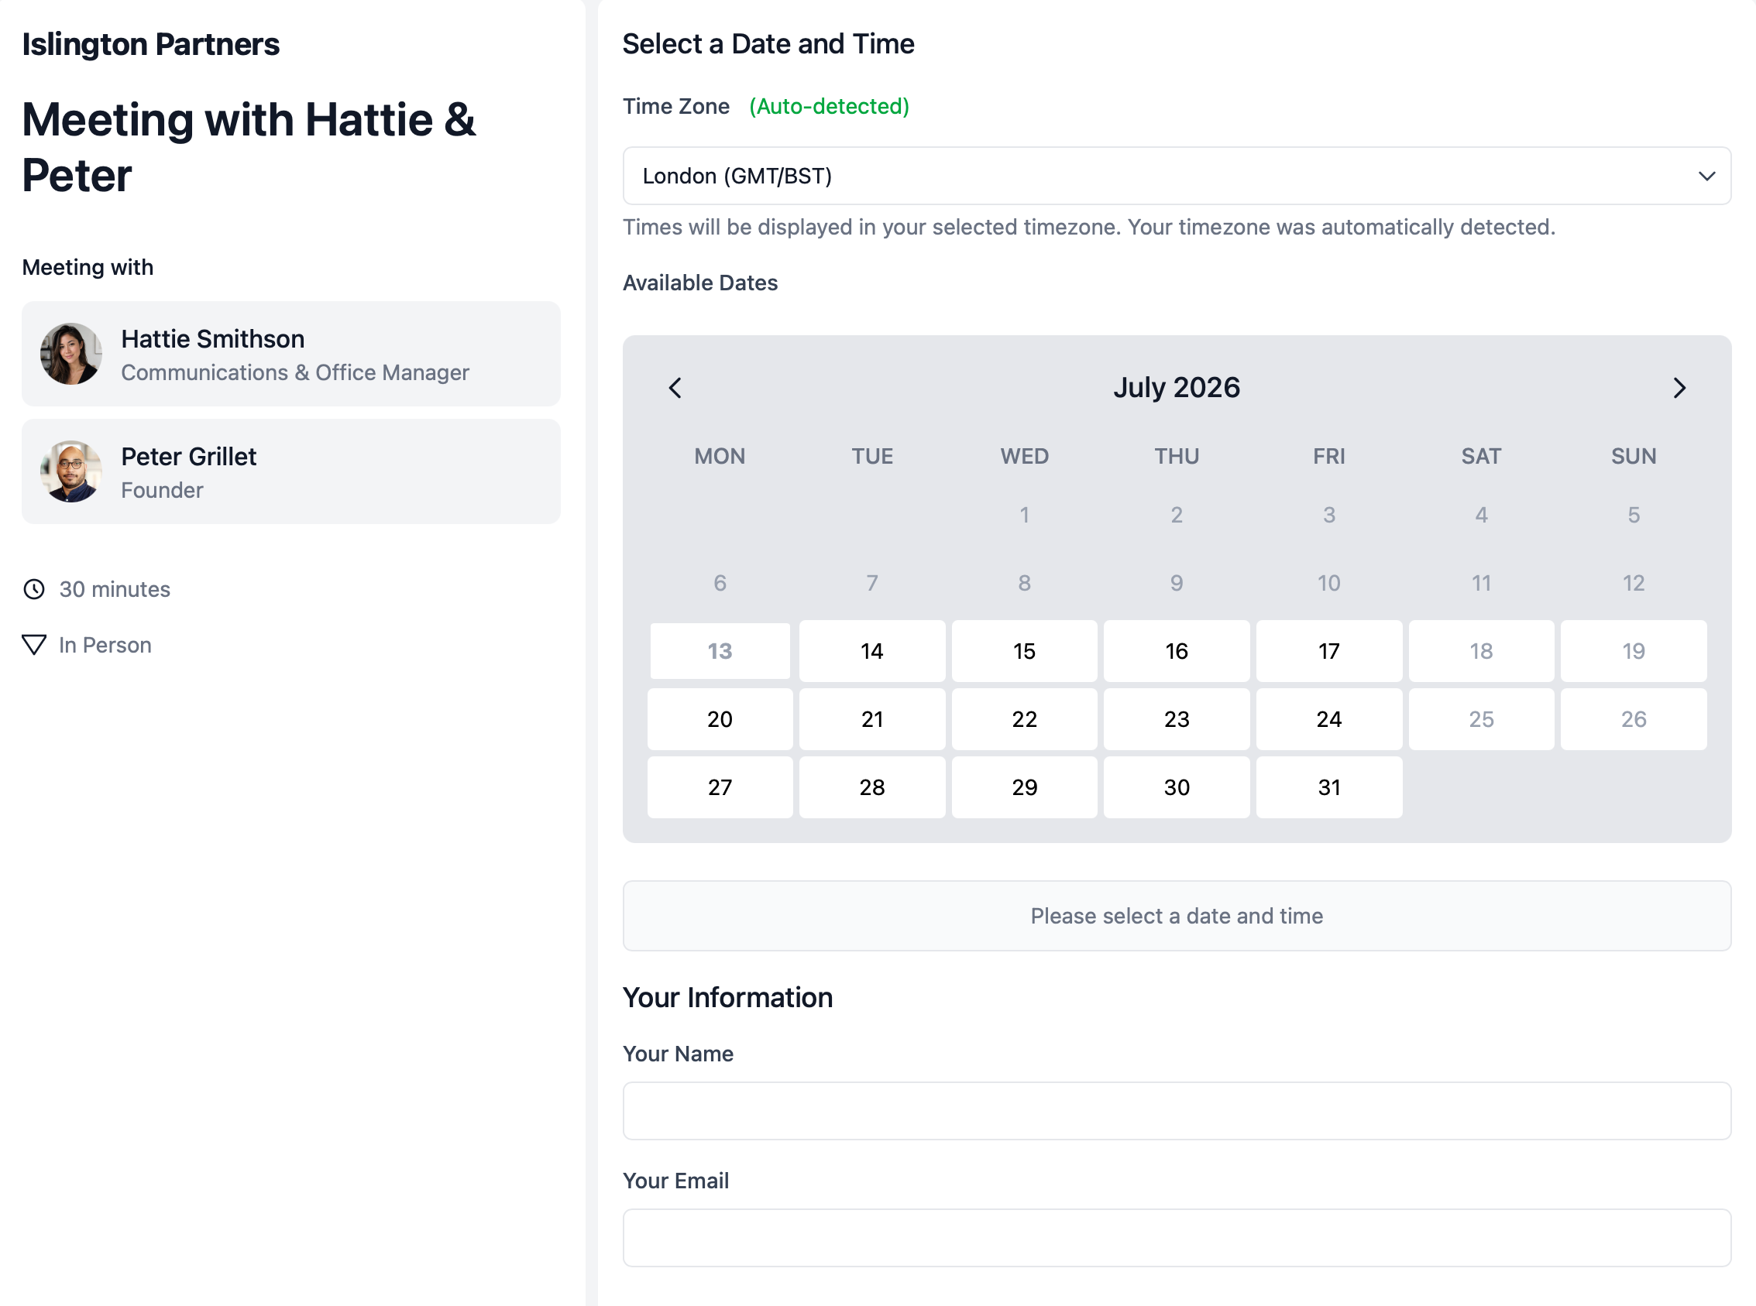Click the clock icon beside 30 minutes
Viewport: 1756px width, 1306px height.
click(34, 589)
